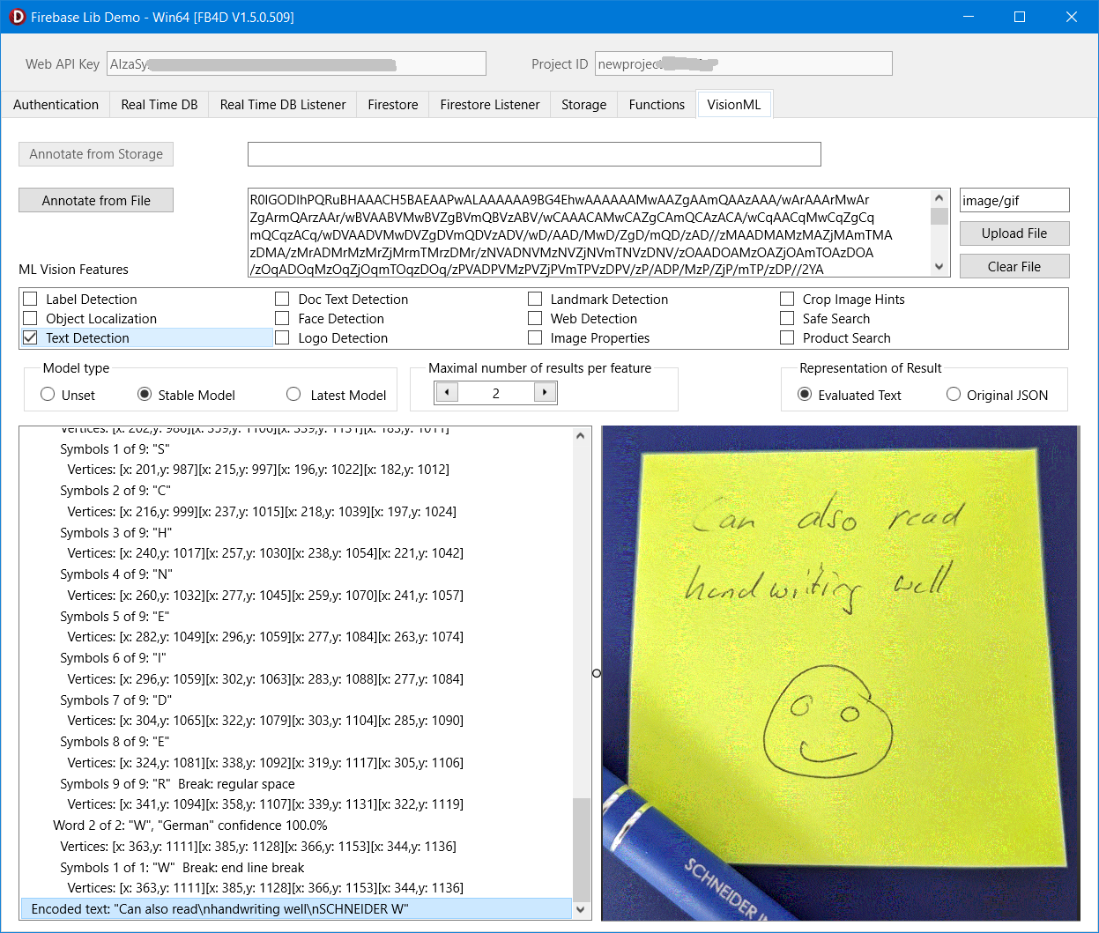Viewport: 1099px width, 933px height.
Task: Open Real Time DB tab
Action: (x=160, y=104)
